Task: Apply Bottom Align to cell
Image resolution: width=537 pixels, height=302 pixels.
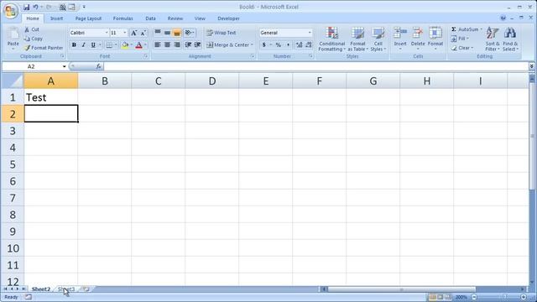Action: coord(177,33)
